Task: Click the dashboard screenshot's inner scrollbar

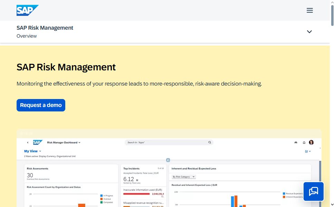Action: 320,184
